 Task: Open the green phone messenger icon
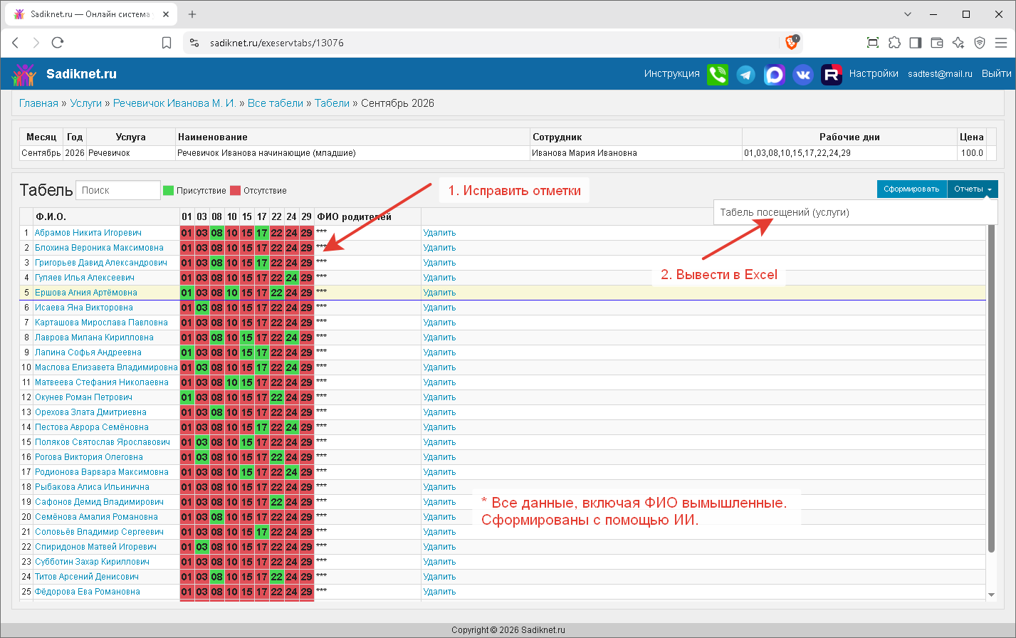tap(718, 74)
